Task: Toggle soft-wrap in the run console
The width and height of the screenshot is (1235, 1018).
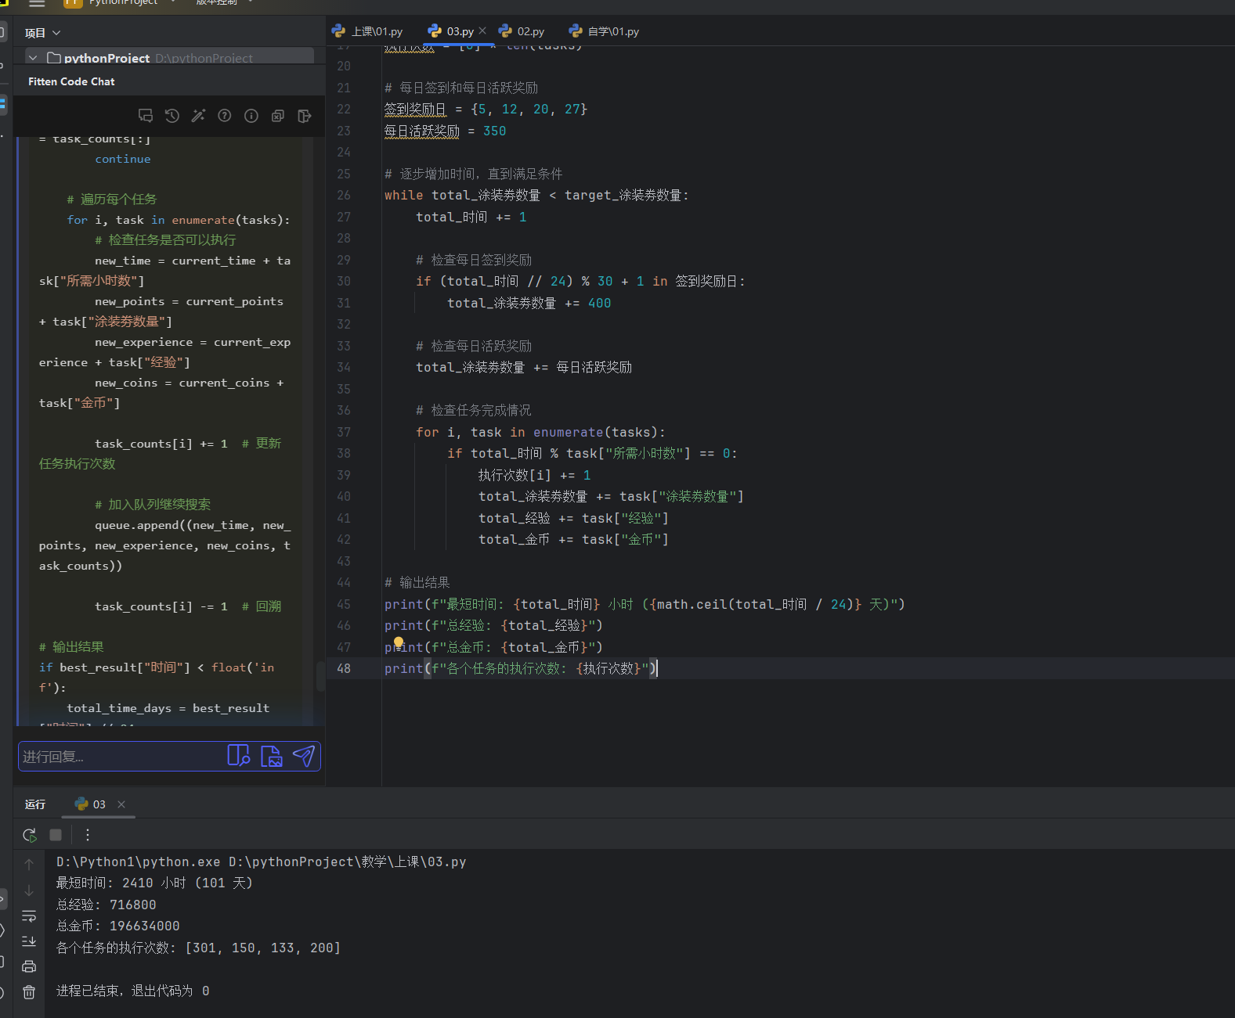Action: coord(29,915)
